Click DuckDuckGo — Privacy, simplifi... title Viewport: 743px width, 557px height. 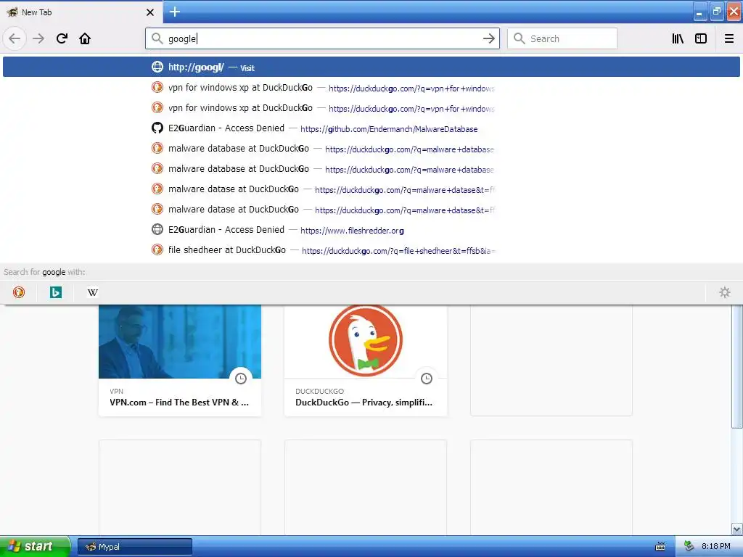pos(364,402)
